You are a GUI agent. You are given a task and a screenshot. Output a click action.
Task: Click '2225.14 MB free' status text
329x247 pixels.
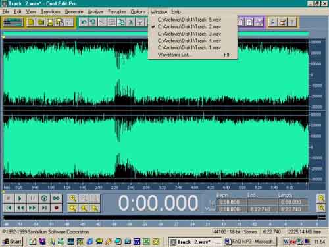click(x=305, y=232)
